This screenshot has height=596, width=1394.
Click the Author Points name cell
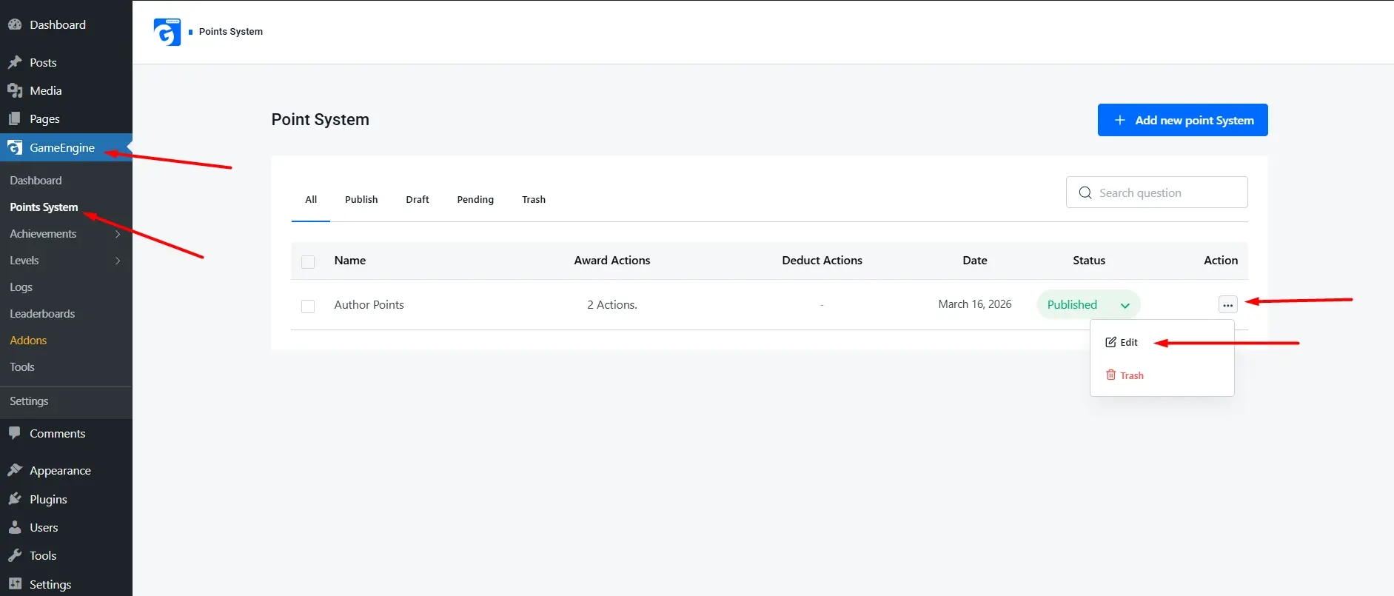pos(369,304)
